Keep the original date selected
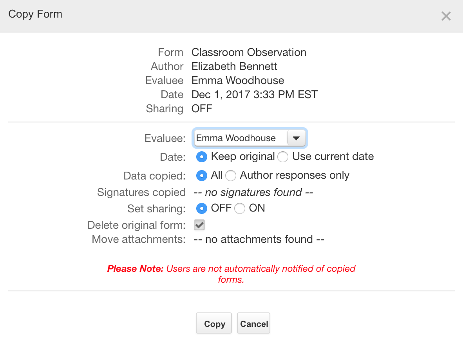Screen dimensions: 463x341 [201, 156]
